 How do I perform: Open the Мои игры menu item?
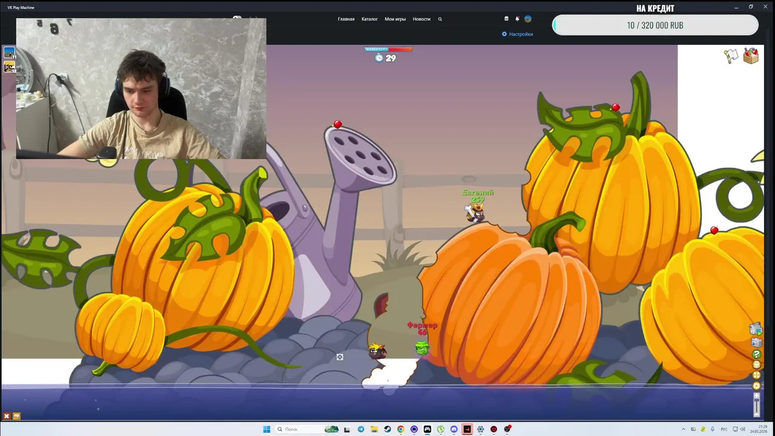click(395, 19)
